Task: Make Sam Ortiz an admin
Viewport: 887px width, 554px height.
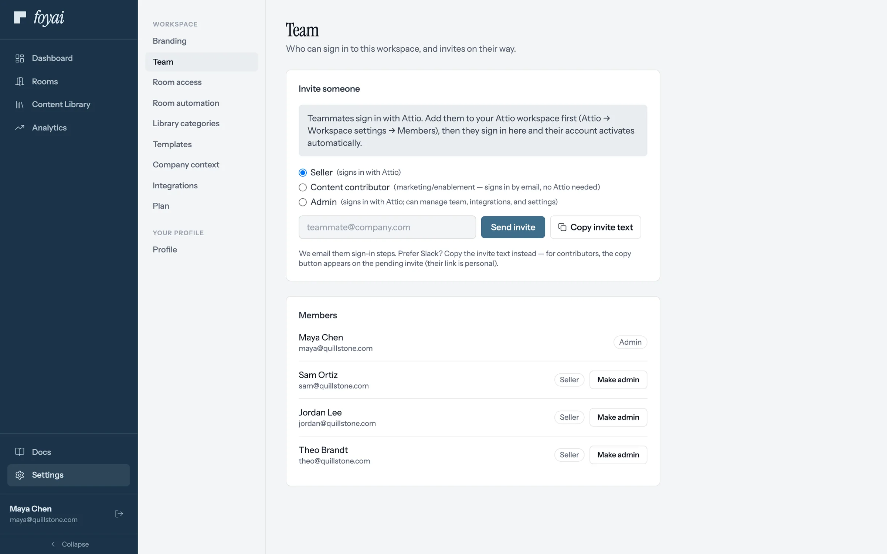Action: click(x=618, y=380)
